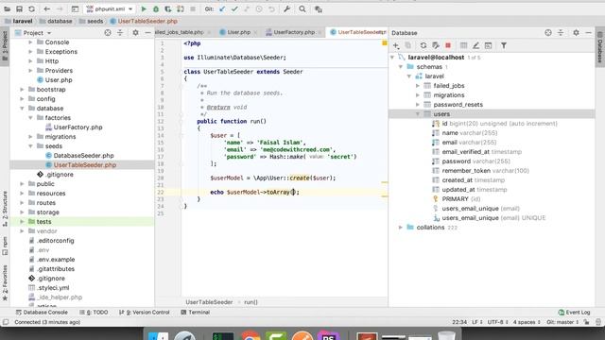Click the pencil edit icon in Database toolbar
This screenshot has height=340, width=605.
[x=475, y=45]
